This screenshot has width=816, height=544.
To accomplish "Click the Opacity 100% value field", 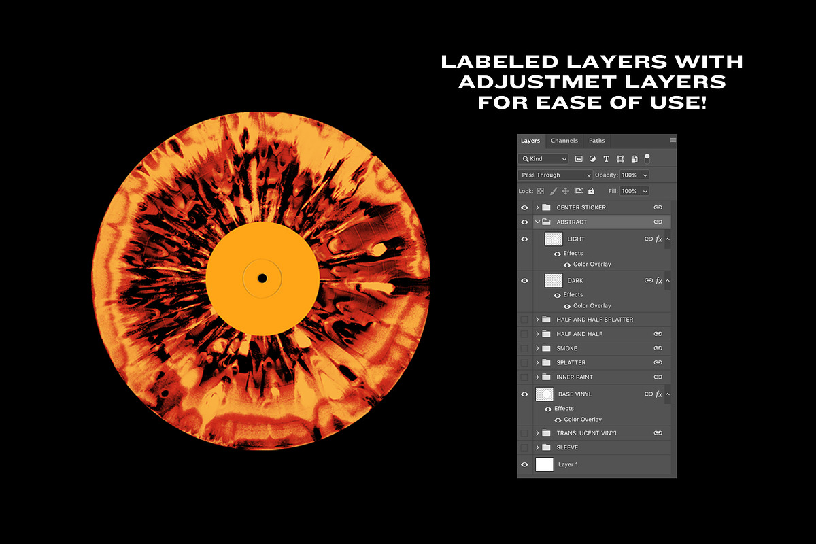I will [x=630, y=175].
